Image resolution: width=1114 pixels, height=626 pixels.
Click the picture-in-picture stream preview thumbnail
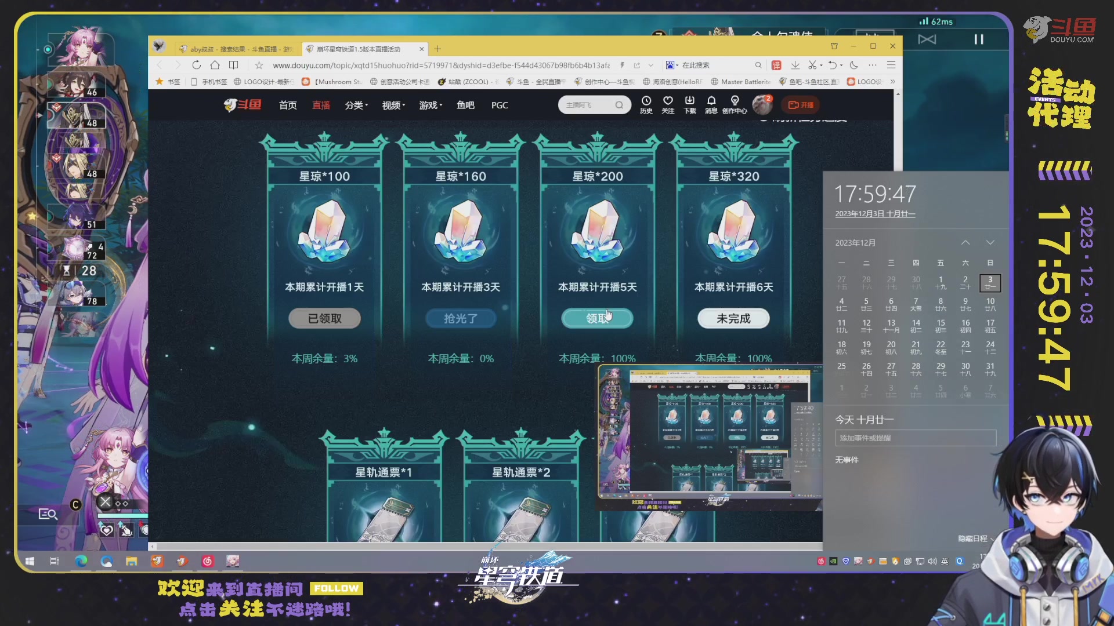click(710, 438)
